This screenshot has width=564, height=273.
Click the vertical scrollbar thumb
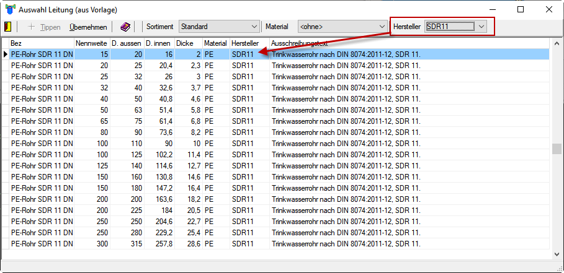557,149
